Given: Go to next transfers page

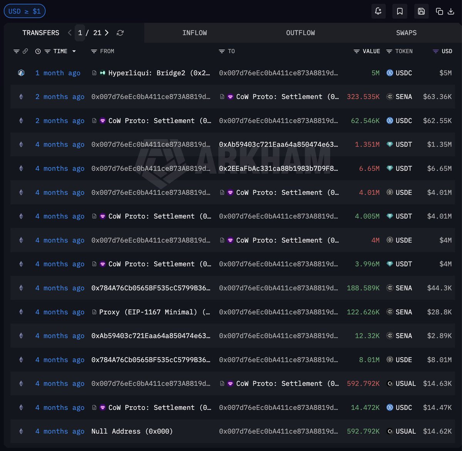Looking at the screenshot, I should (x=107, y=33).
